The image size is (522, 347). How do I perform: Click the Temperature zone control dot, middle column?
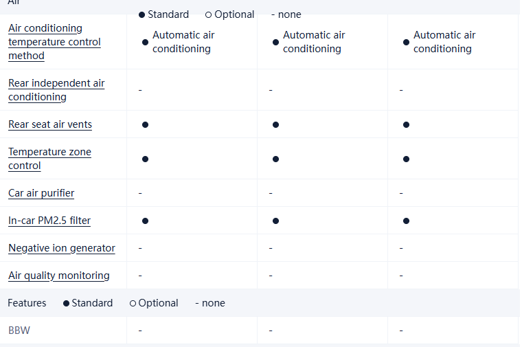coord(275,159)
